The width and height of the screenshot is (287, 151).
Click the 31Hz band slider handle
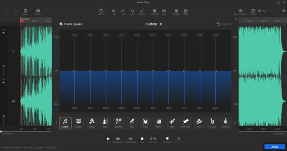75,71
